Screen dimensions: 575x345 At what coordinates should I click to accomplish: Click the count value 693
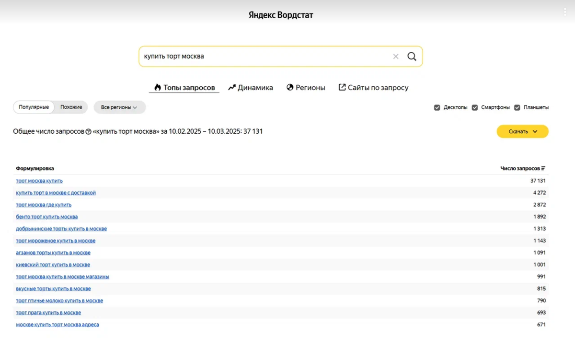pos(541,312)
